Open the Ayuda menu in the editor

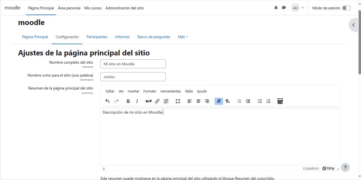point(201,91)
